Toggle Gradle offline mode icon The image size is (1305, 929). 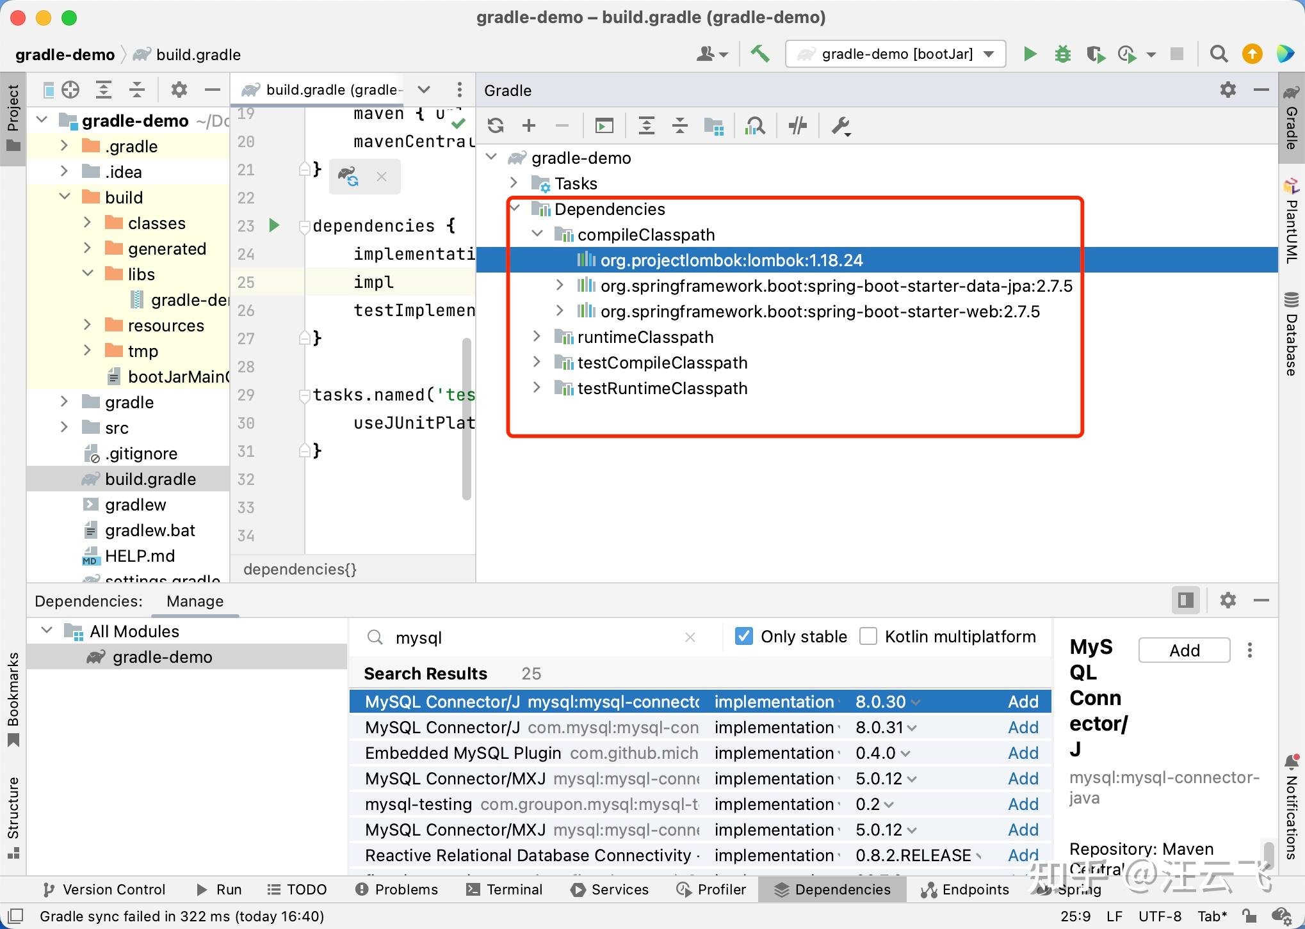click(798, 126)
